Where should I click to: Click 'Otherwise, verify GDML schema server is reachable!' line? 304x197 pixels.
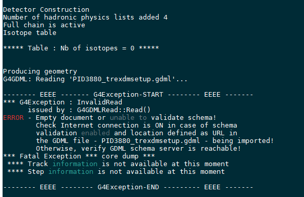138,149
